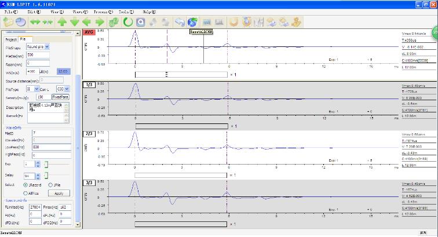Viewport: 438px width, 237px height.
Task: Click the Apply button
Action: coord(59,194)
